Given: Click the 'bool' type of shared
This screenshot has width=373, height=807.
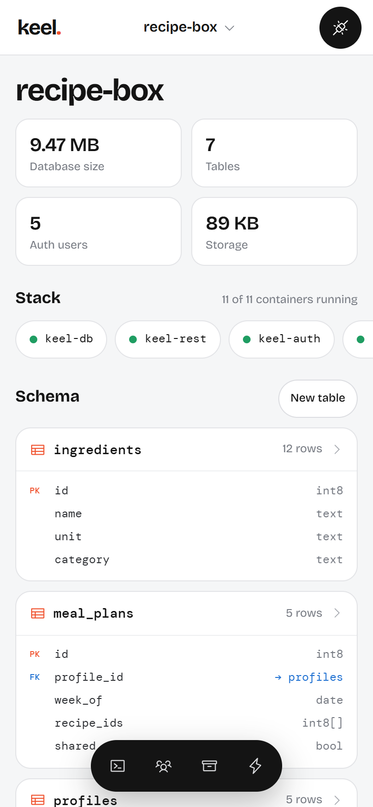Looking at the screenshot, I should [329, 746].
